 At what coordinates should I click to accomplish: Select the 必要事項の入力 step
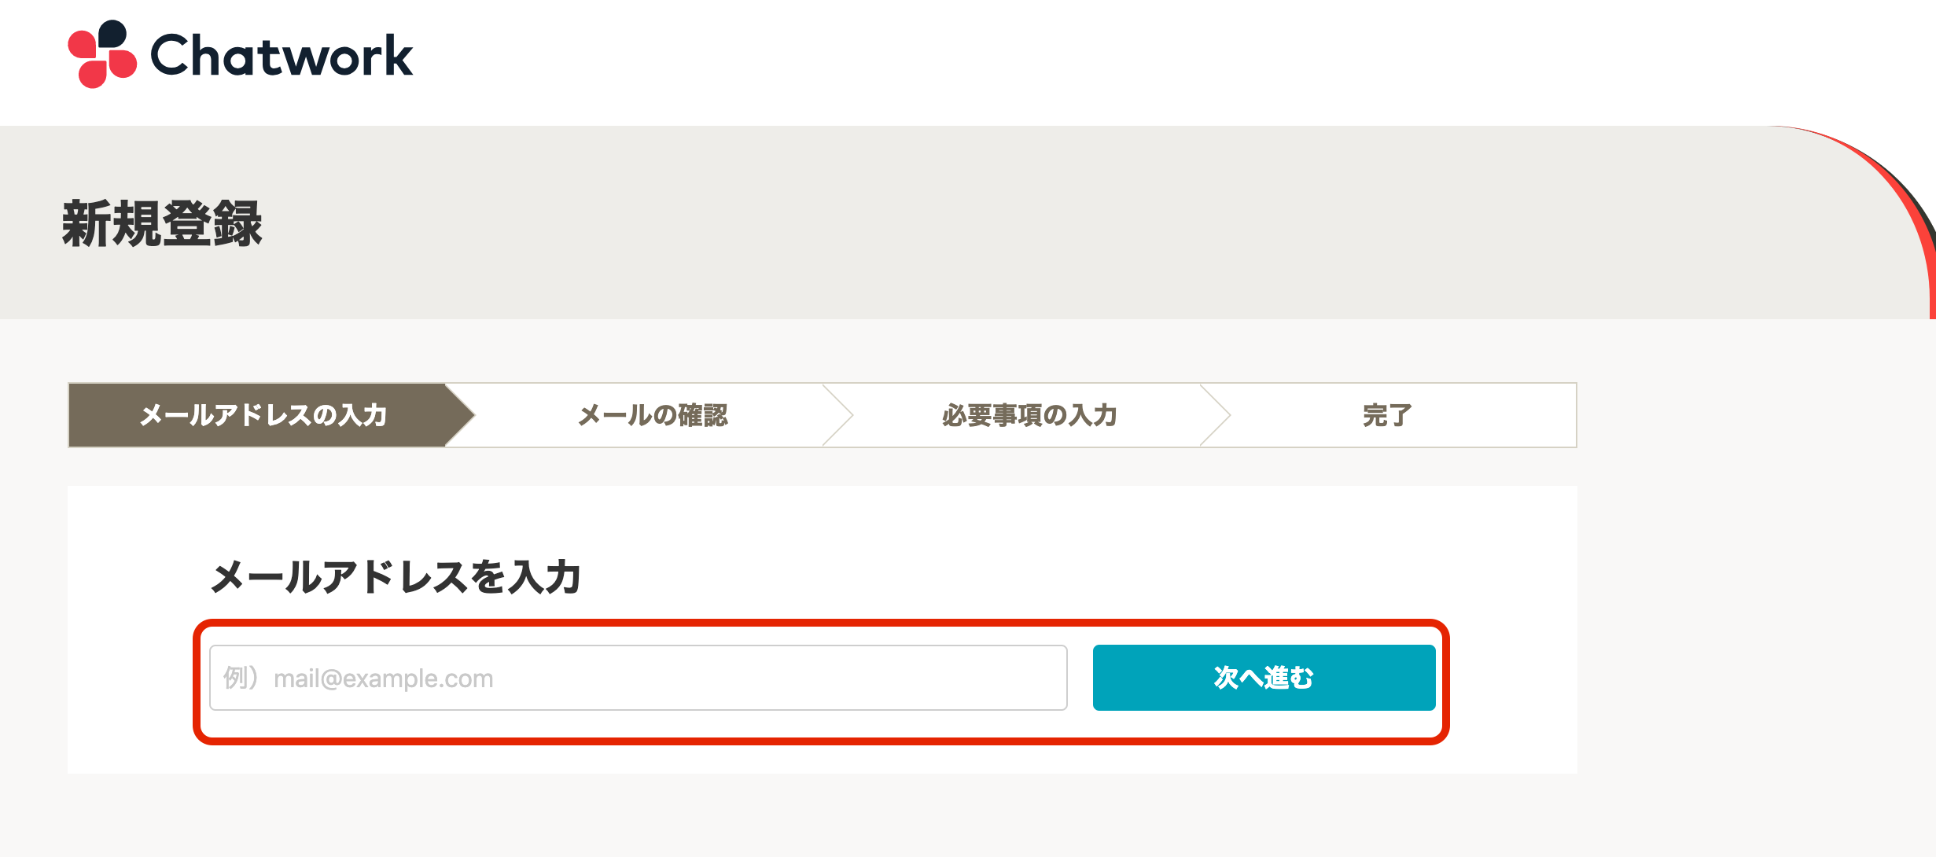1029,415
